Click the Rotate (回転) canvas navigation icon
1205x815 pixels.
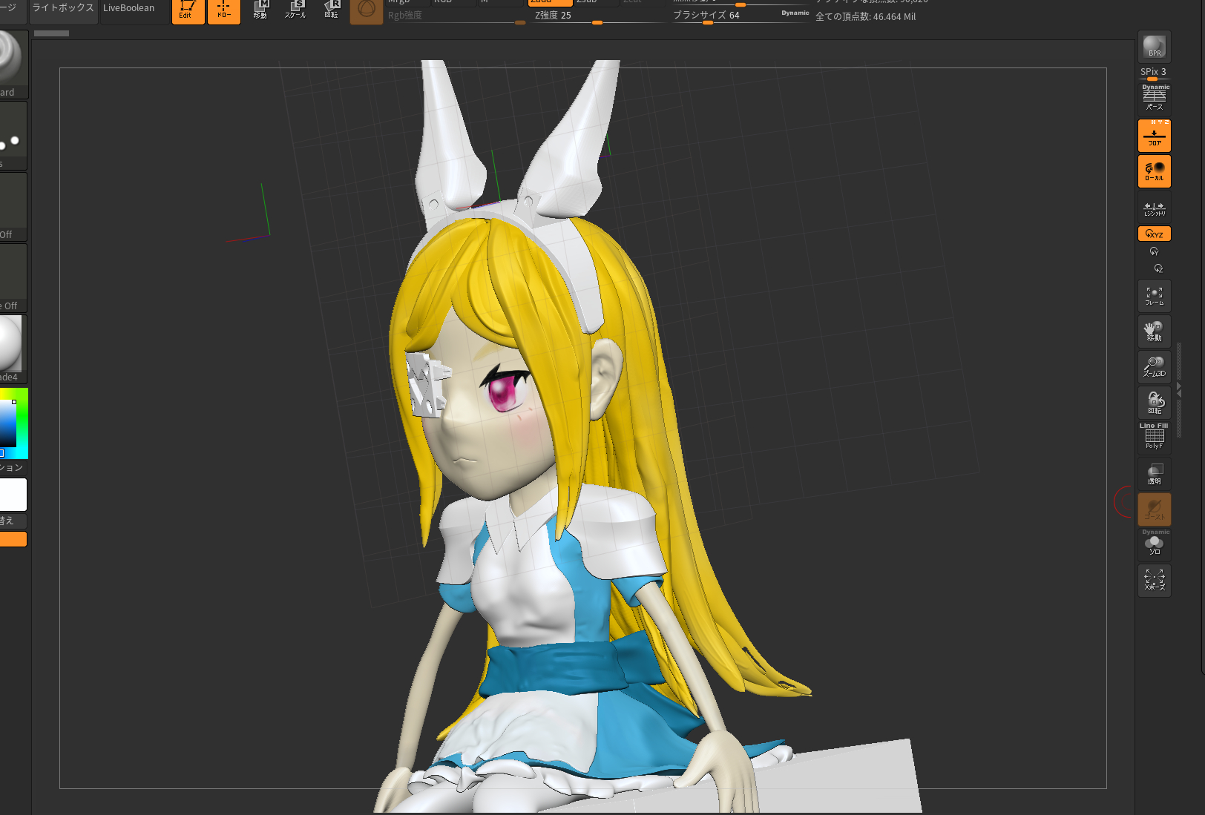tap(1154, 403)
